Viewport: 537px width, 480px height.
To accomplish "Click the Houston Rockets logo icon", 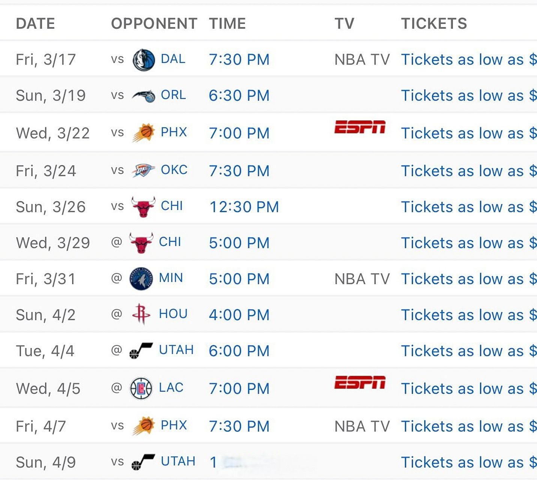I will click(x=141, y=314).
